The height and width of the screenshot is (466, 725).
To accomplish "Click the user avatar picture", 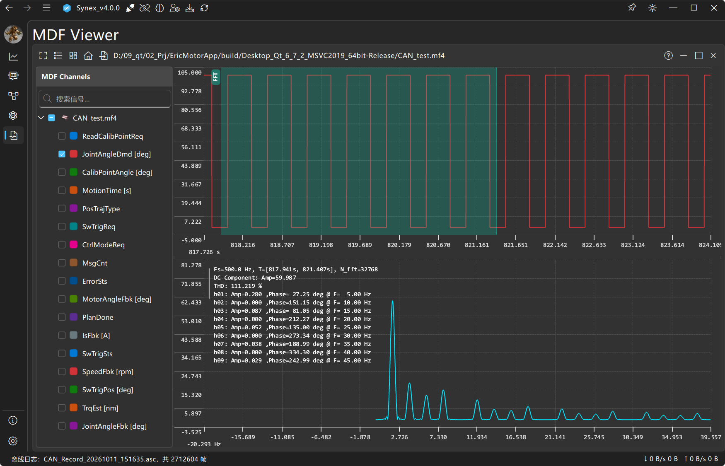I will tap(13, 34).
